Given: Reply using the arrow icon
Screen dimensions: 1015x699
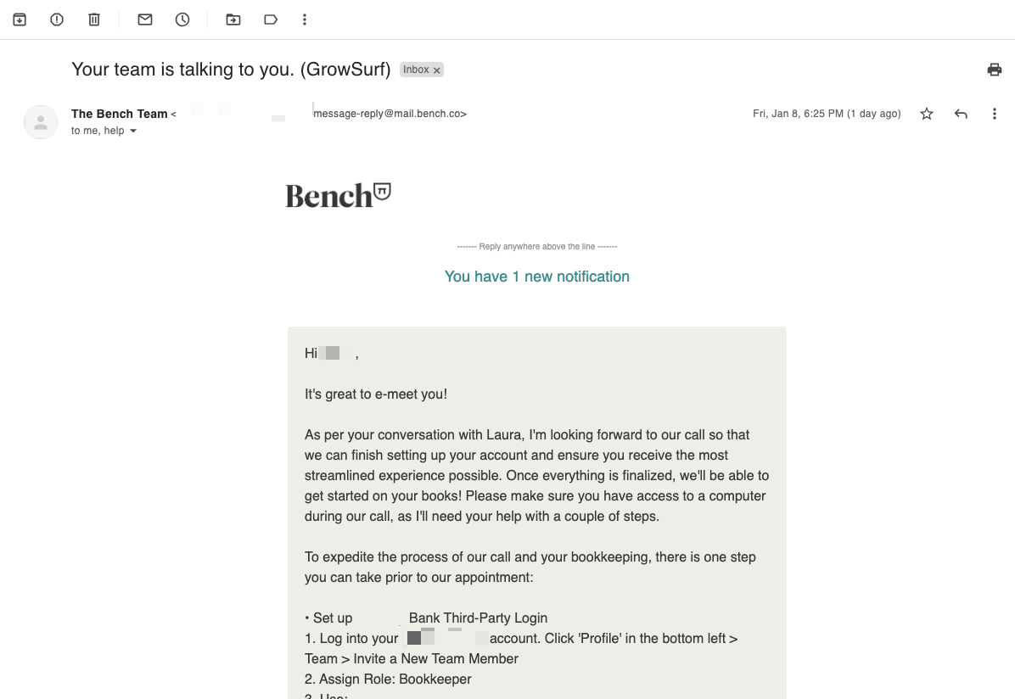Looking at the screenshot, I should pyautogui.click(x=961, y=114).
